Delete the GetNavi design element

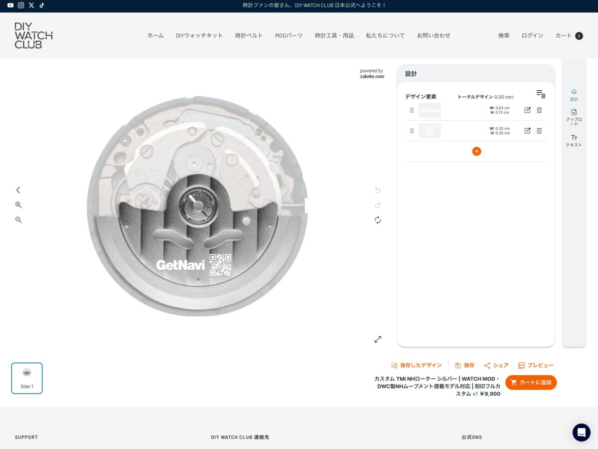coord(539,110)
